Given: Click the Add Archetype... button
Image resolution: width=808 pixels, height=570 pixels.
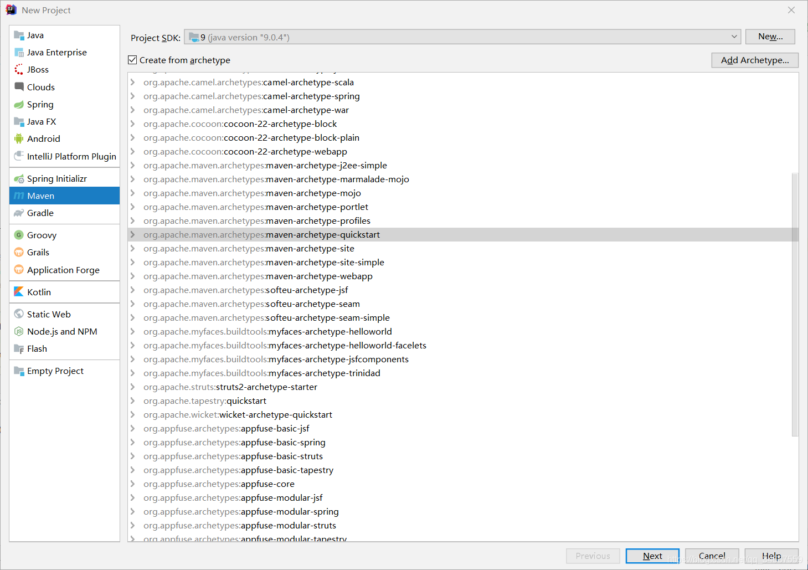Looking at the screenshot, I should tap(754, 60).
